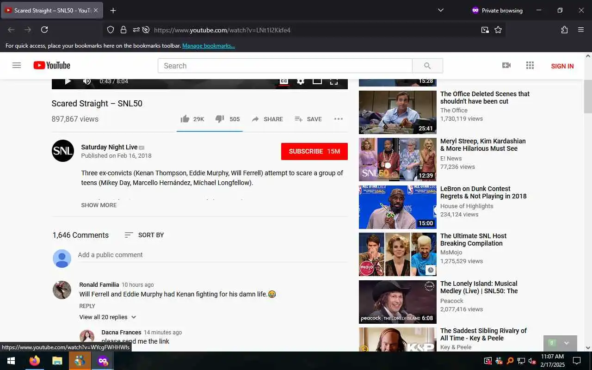Click the search magnifier button
Viewport: 592px width, 370px height.
(427, 66)
